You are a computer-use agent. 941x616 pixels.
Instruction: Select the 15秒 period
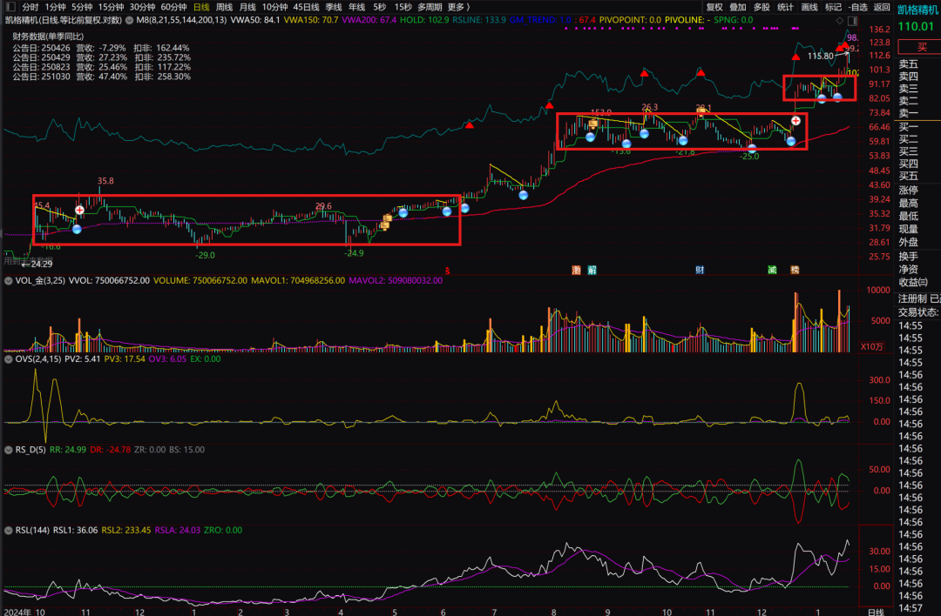tap(403, 7)
